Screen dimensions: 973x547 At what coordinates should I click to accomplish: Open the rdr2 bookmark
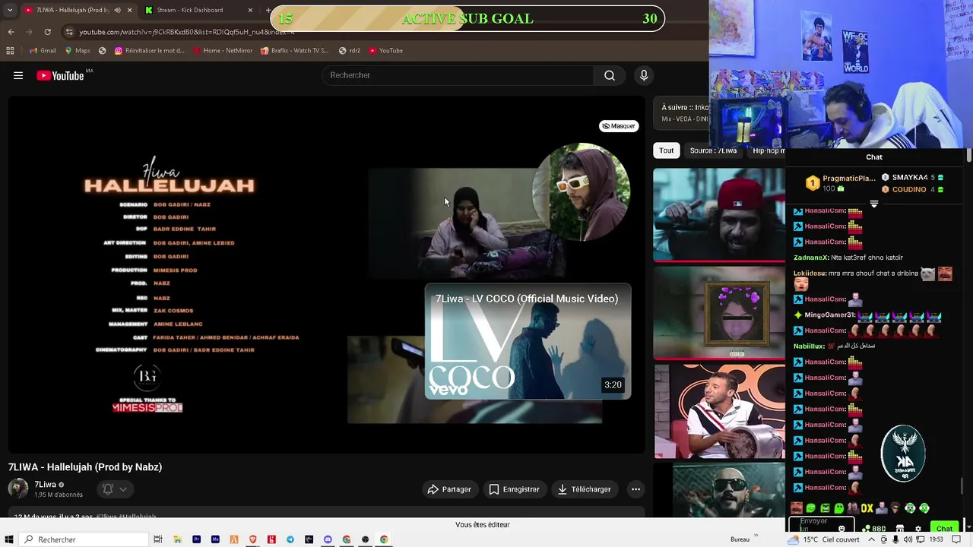[x=350, y=50]
